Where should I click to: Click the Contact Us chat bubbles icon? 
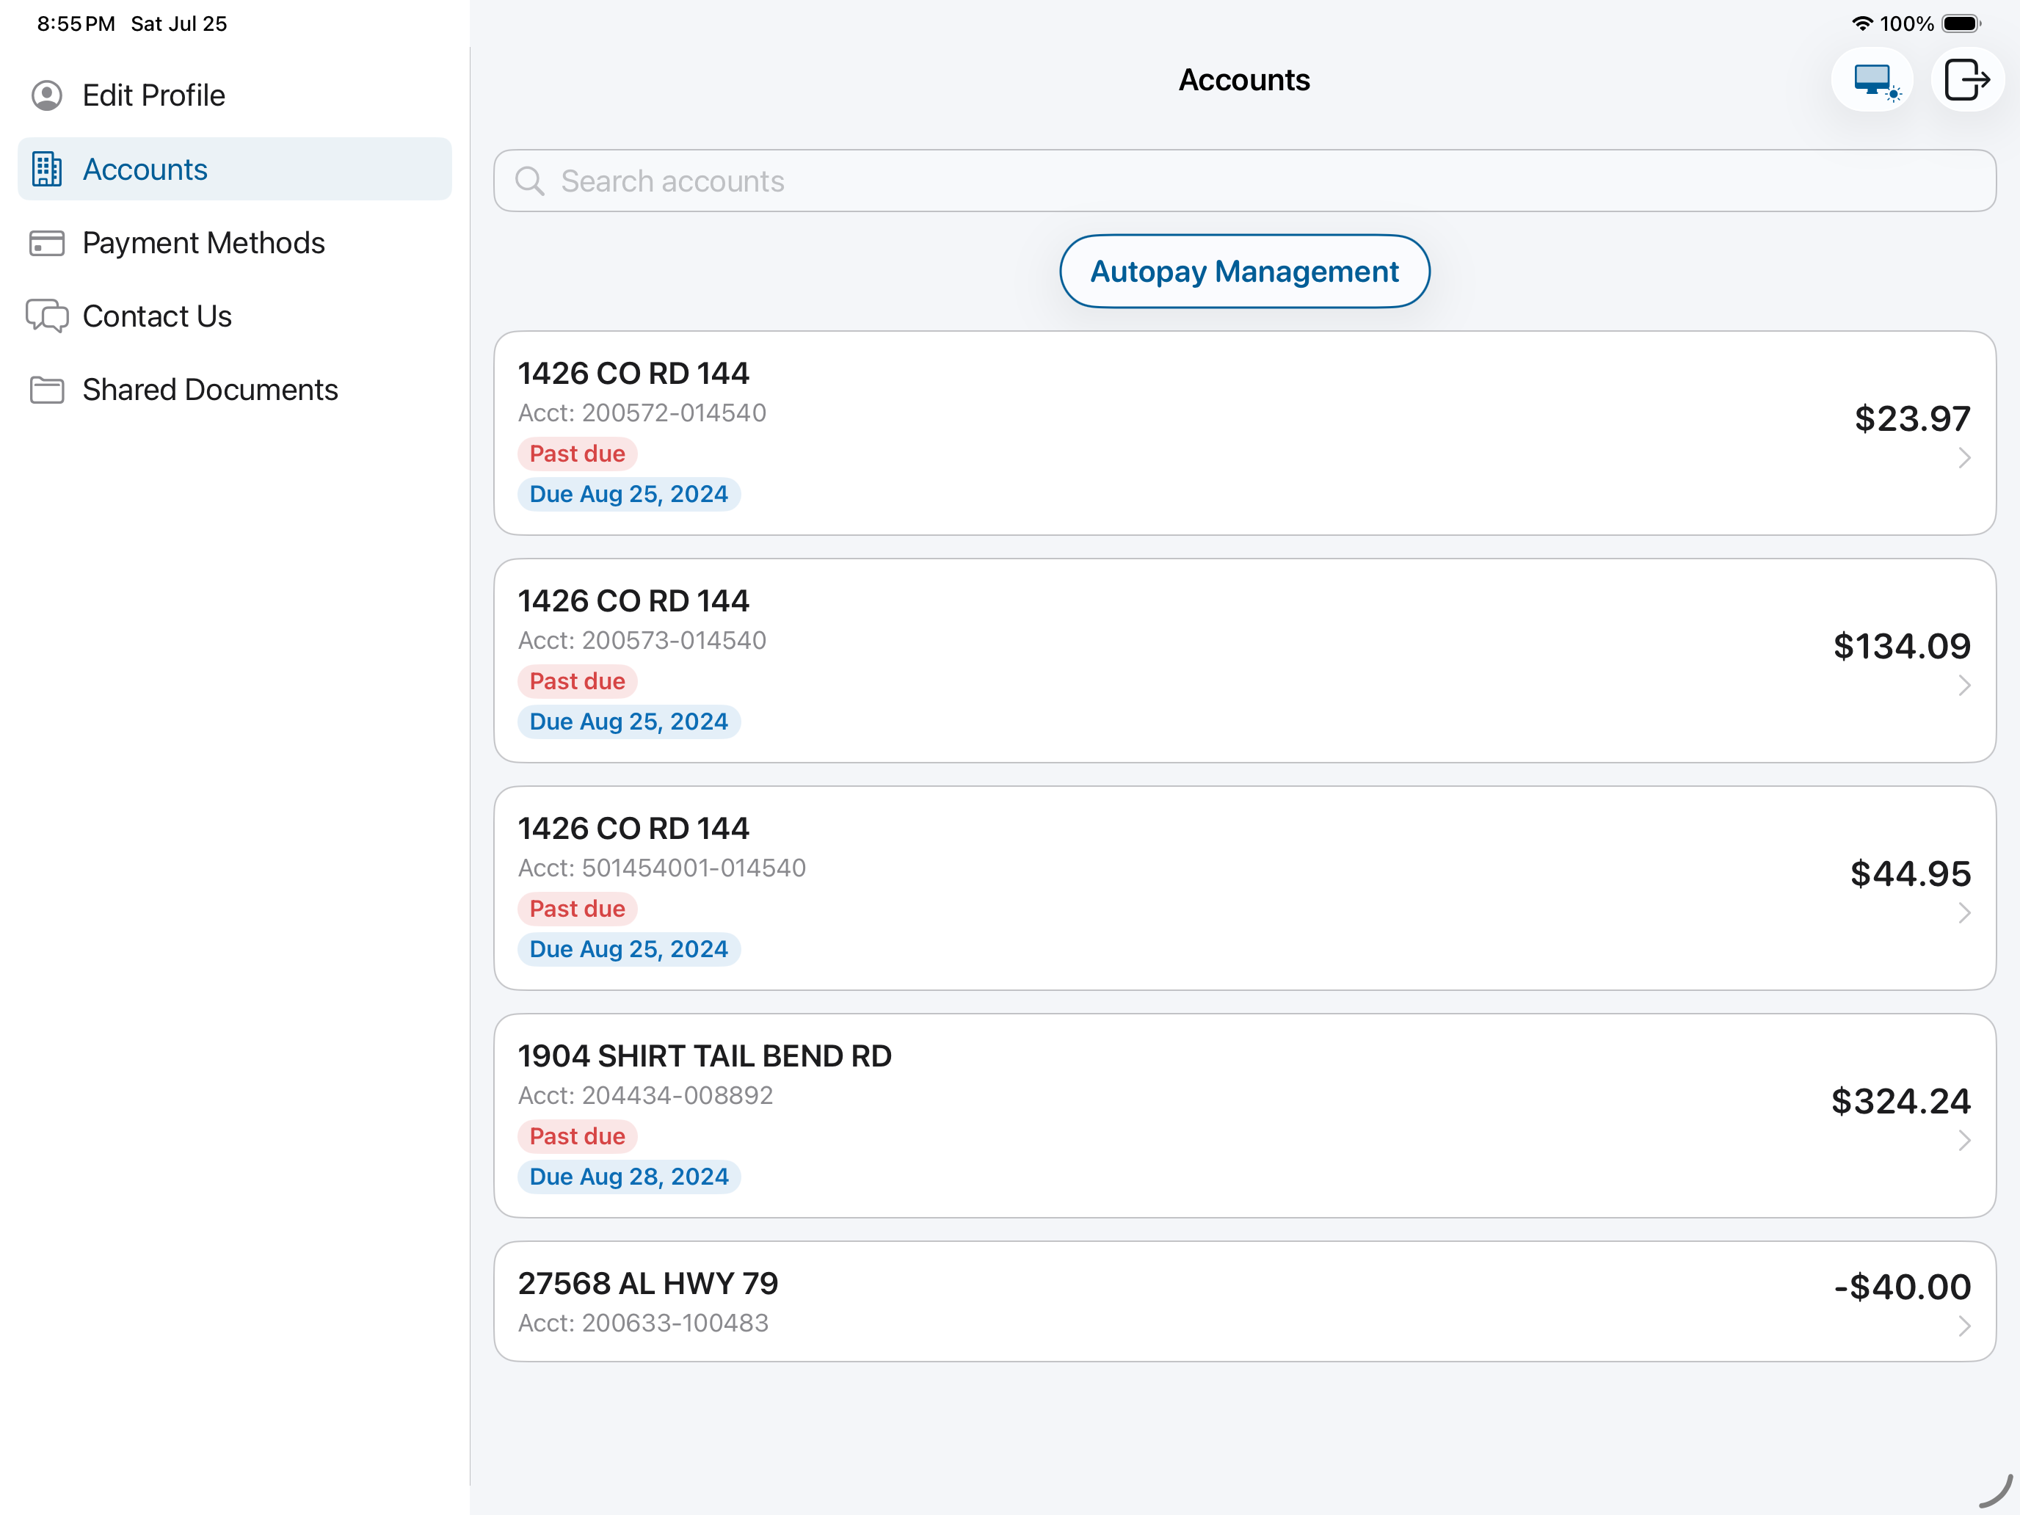[46, 316]
